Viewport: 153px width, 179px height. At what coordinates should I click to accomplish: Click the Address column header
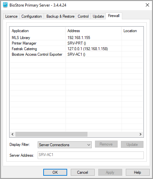tap(93, 31)
